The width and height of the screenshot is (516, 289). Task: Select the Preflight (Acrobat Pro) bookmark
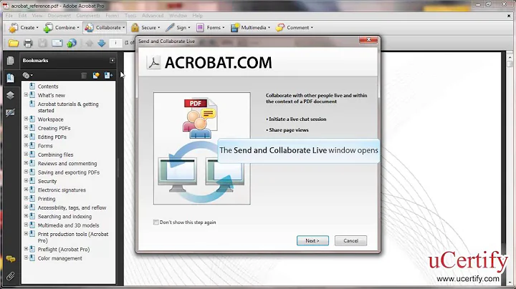(x=64, y=250)
